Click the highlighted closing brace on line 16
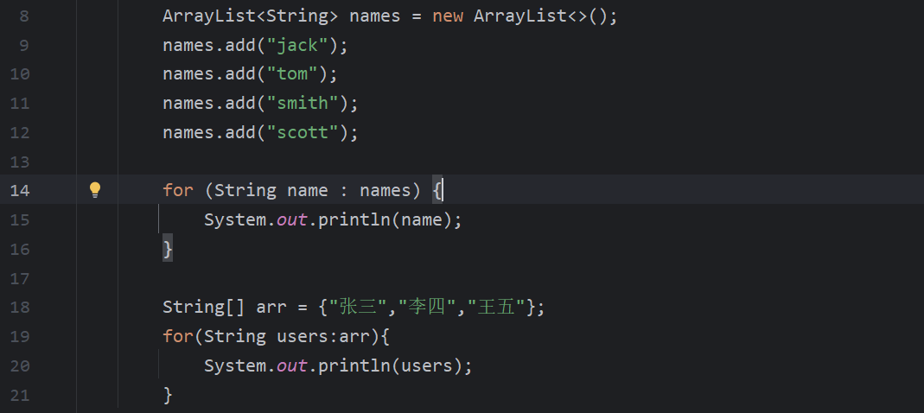Viewport: 924px width, 413px height. [x=168, y=249]
